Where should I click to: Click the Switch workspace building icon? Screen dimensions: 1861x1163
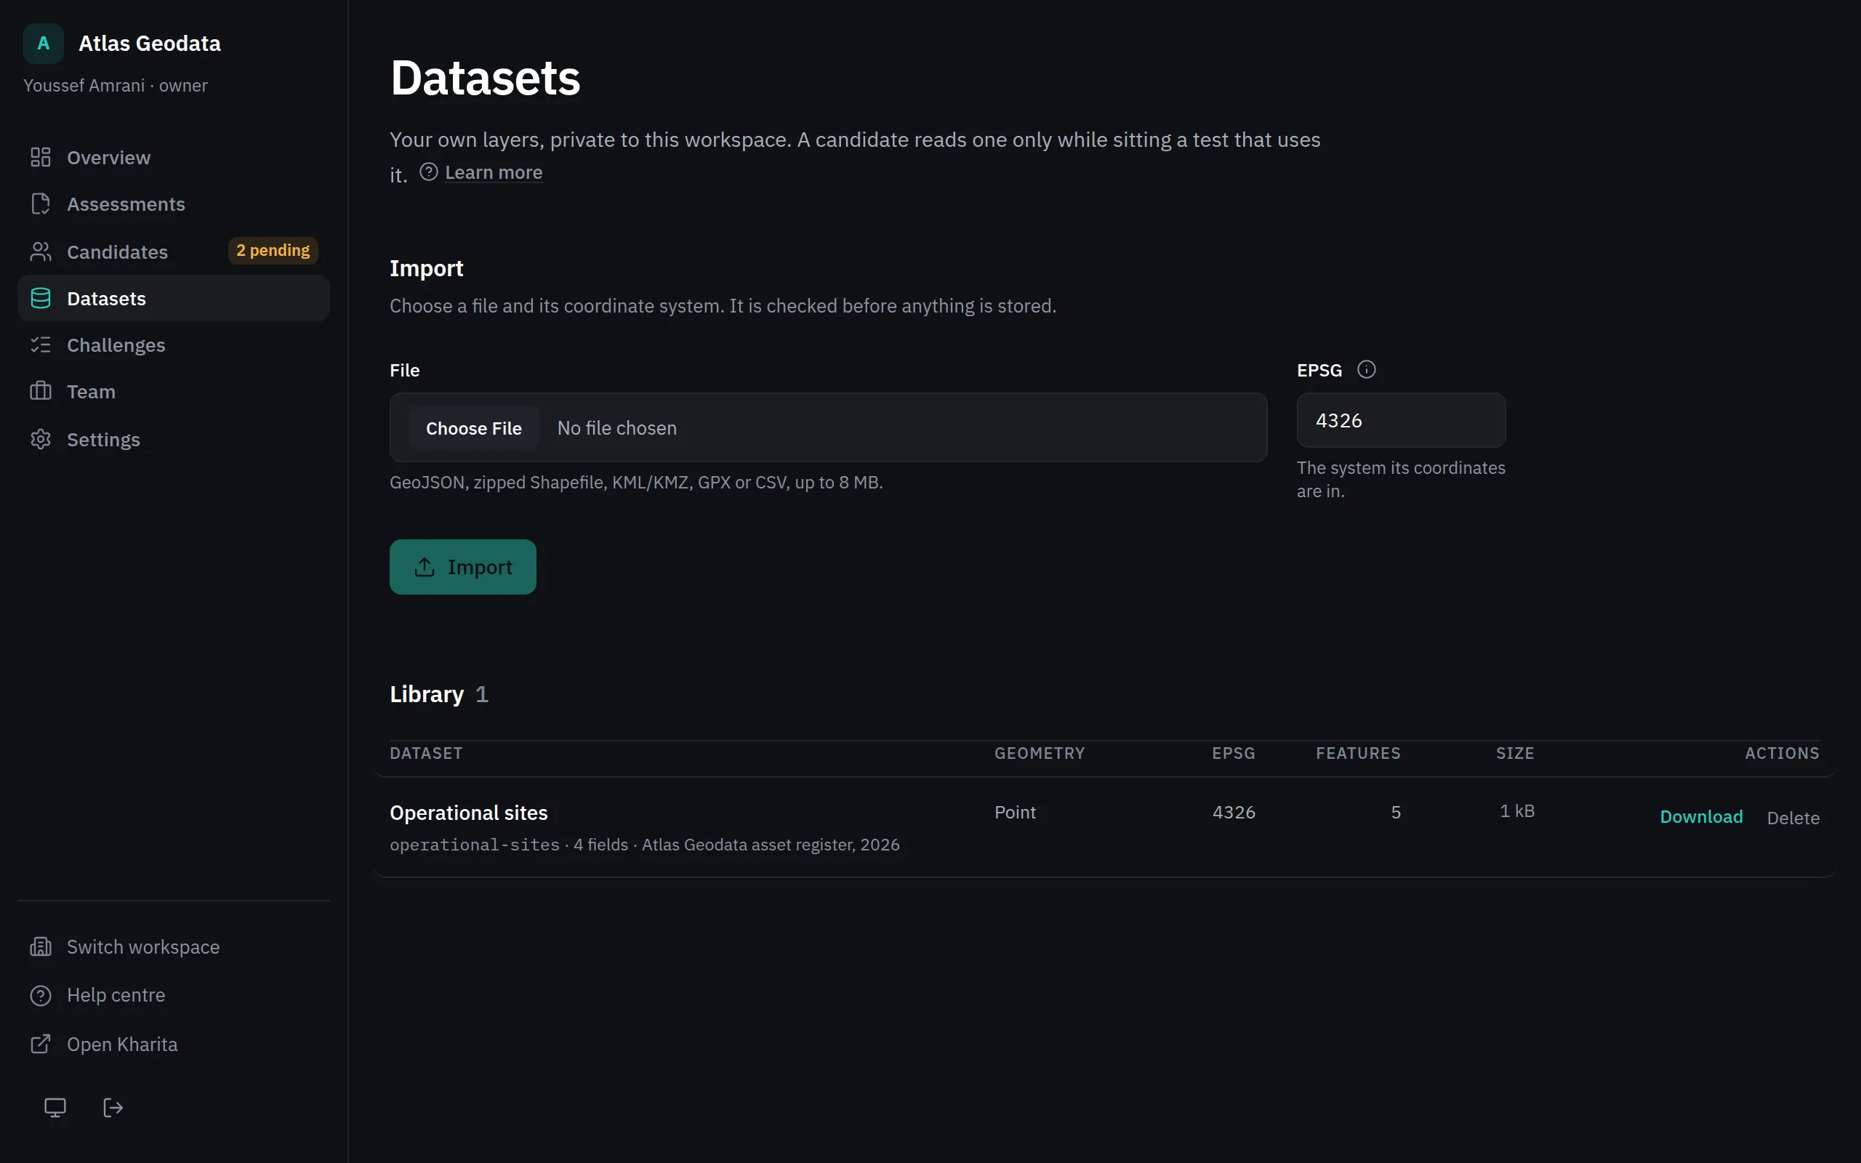pos(41,947)
